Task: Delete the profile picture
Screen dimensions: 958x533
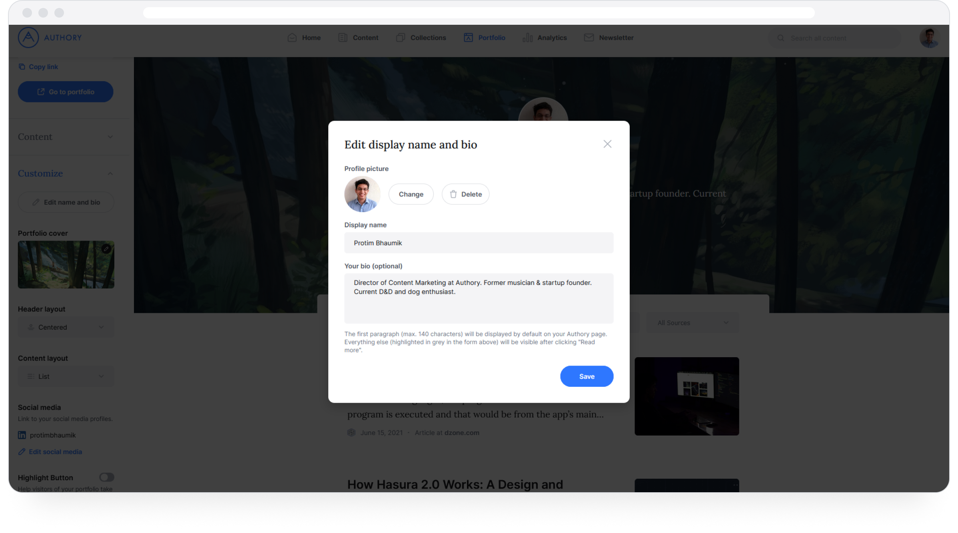Action: pos(465,194)
